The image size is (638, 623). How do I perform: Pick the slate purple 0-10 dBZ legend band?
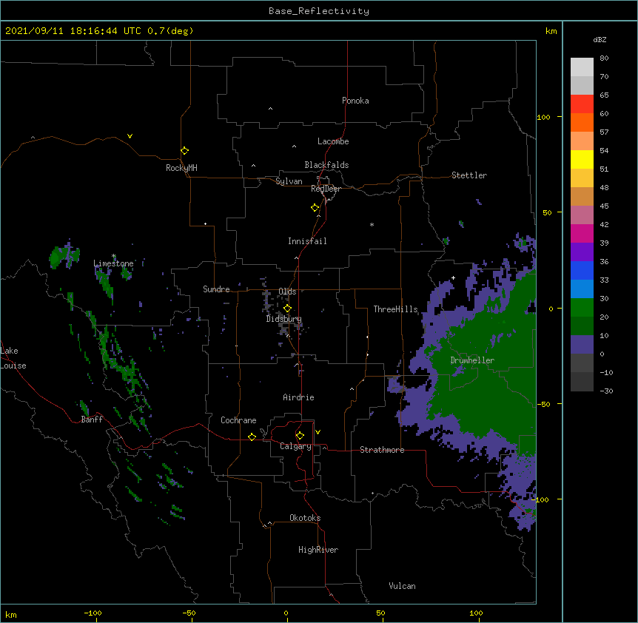coord(582,345)
